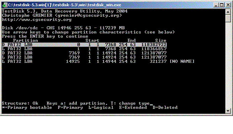Click the http://www.cgsecurity.org text
The image size is (233, 134).
pyautogui.click(x=37, y=20)
